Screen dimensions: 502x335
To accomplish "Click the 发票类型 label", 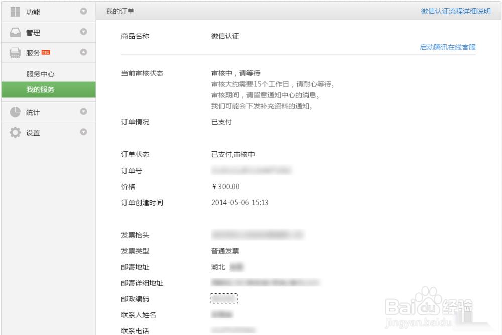I will point(135,251).
